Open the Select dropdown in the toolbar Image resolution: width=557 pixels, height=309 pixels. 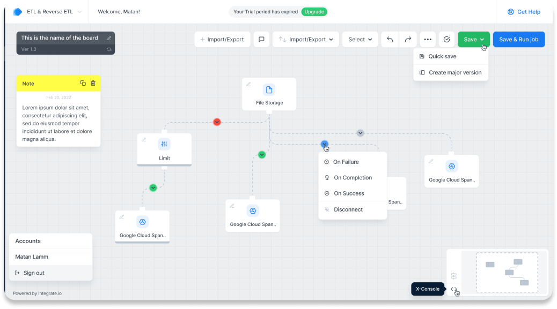[360, 40]
